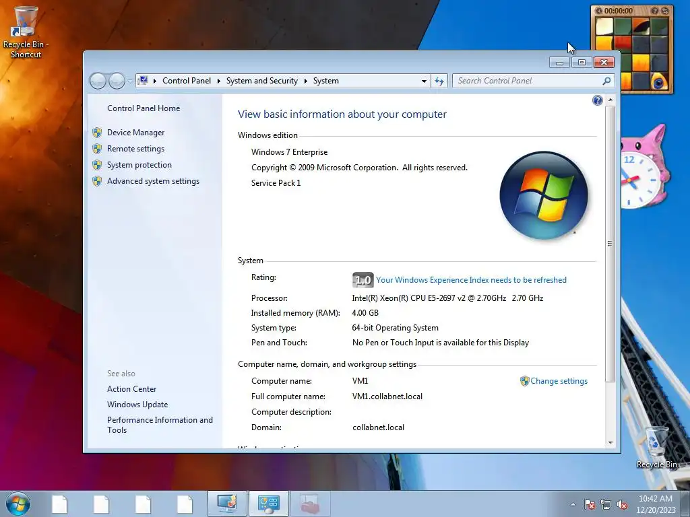Click the Windows logo image
The height and width of the screenshot is (517, 690).
pos(544,196)
